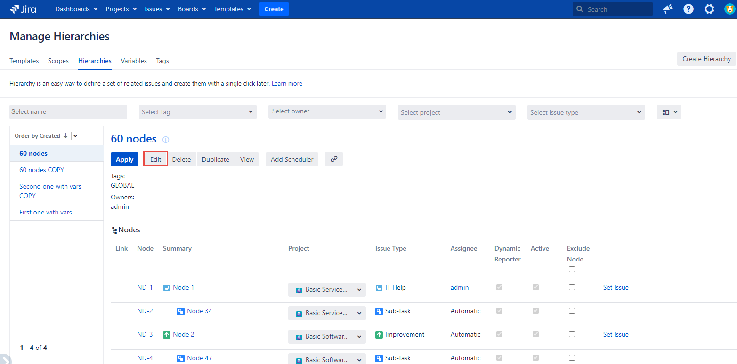Image resolution: width=737 pixels, height=364 pixels.
Task: Check Exclude Node box for ND-2
Action: (572, 311)
